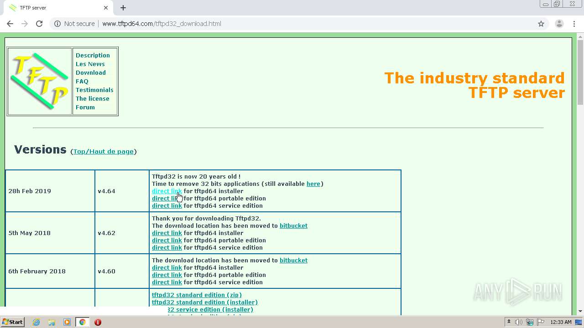Open the Action Center flag icon
Image resolution: width=584 pixels, height=328 pixels.
coord(541,322)
